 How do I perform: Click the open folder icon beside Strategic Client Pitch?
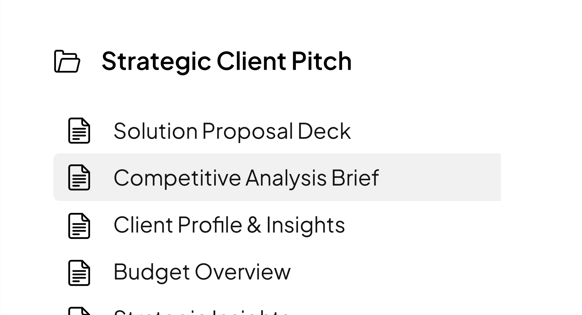click(x=67, y=61)
